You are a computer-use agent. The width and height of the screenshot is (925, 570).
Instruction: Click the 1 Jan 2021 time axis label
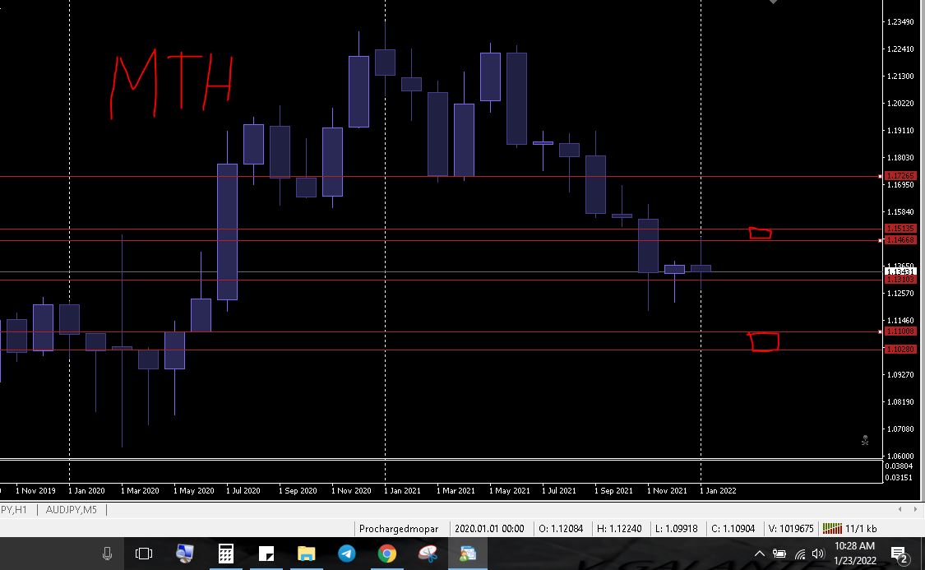pyautogui.click(x=402, y=490)
